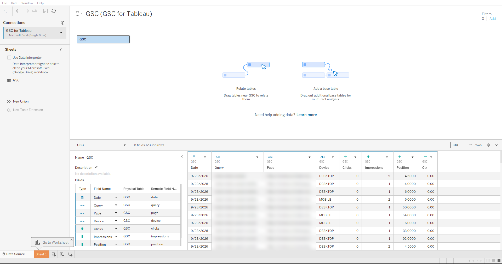
Task: Switch to the Sheet 1 tab
Action: [41, 254]
